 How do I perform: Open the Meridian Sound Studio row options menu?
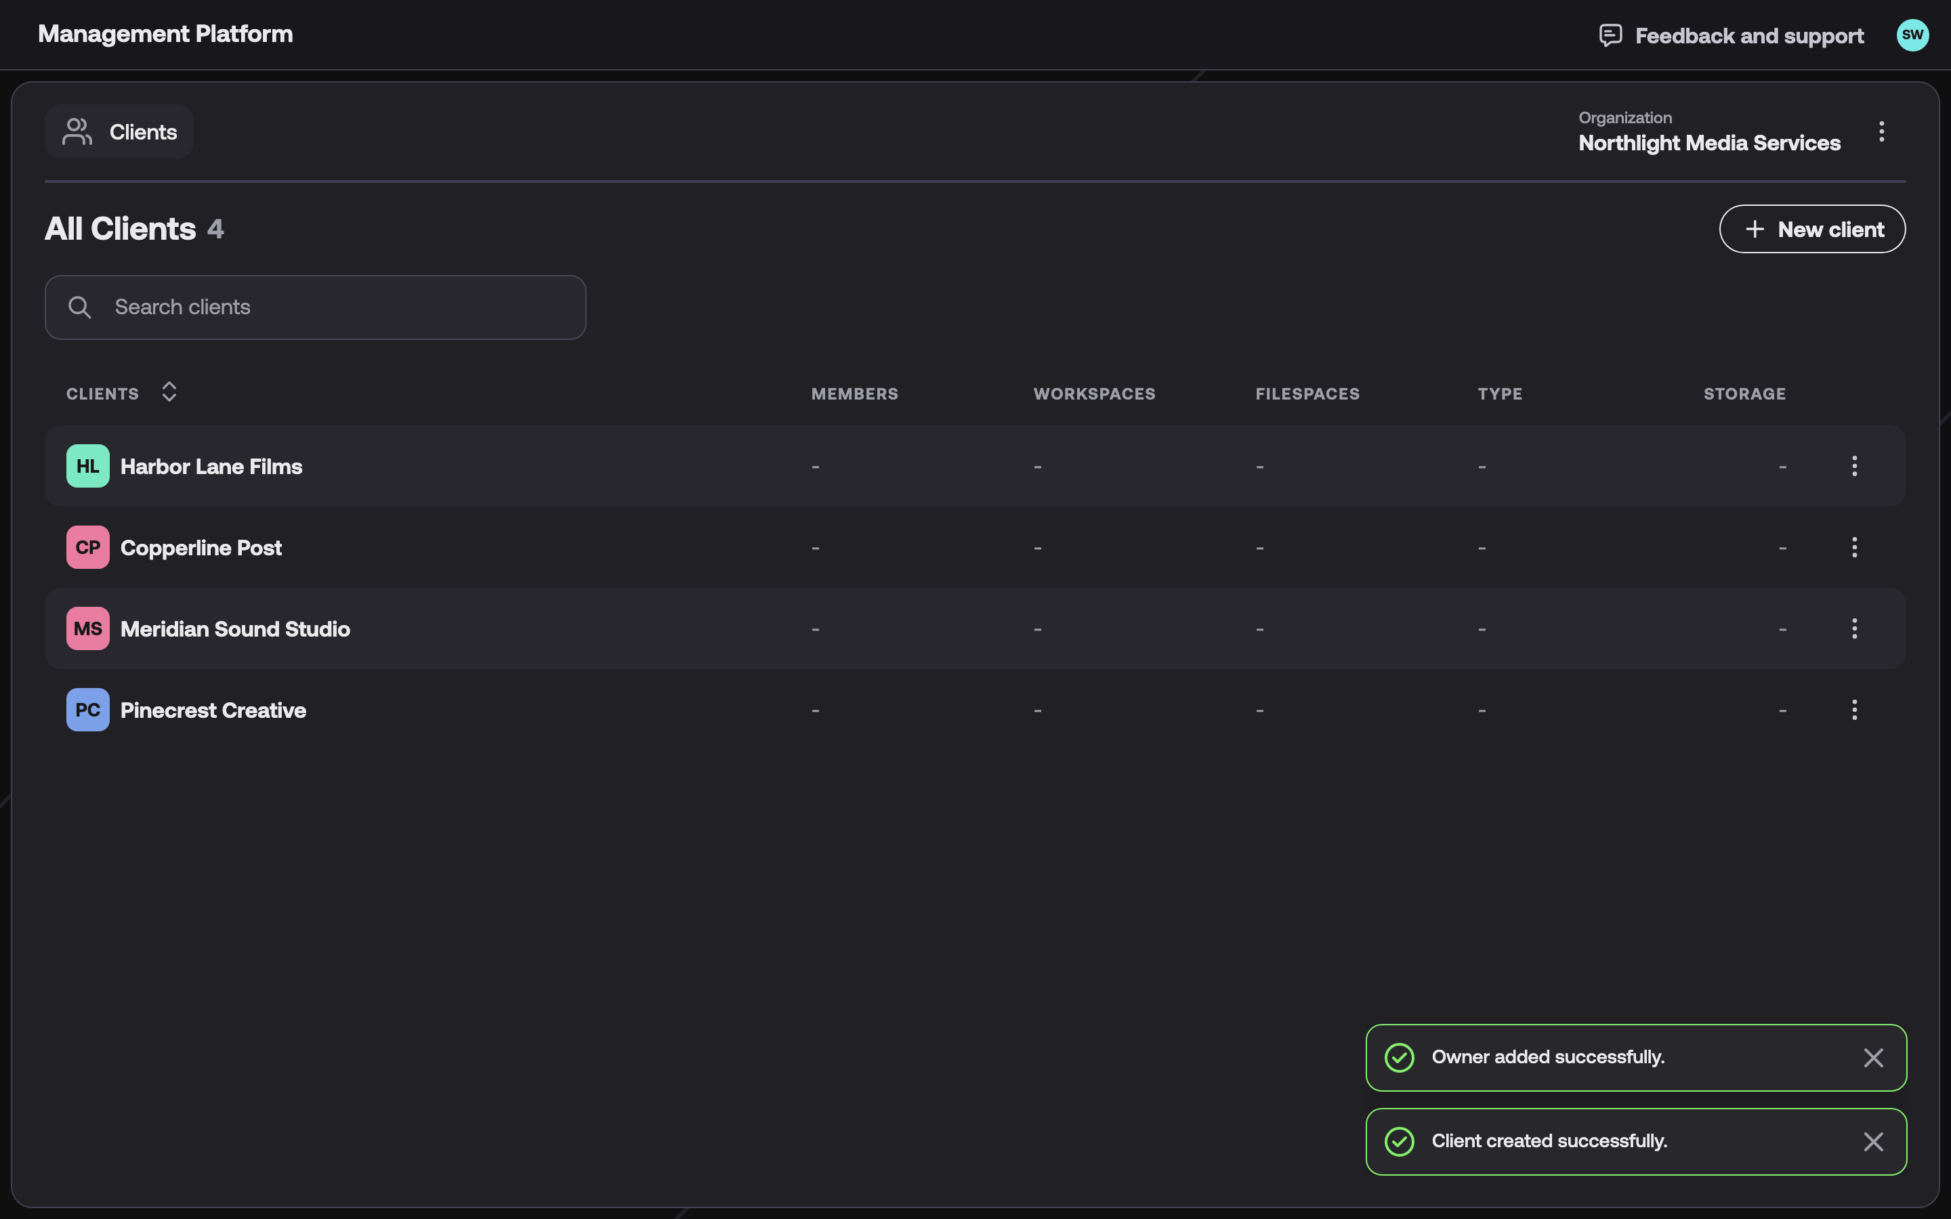pyautogui.click(x=1854, y=628)
